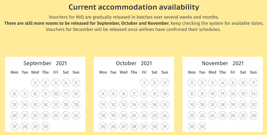Click the September 2021 month heading
The height and width of the screenshot is (135, 267).
click(x=45, y=63)
